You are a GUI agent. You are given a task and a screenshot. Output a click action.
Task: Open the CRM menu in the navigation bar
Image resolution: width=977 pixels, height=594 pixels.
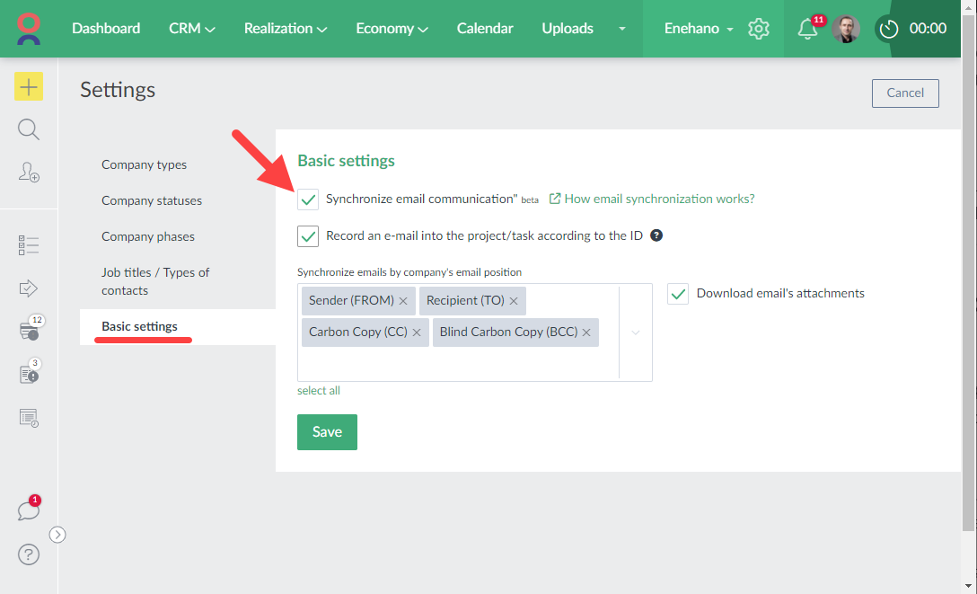(x=191, y=28)
